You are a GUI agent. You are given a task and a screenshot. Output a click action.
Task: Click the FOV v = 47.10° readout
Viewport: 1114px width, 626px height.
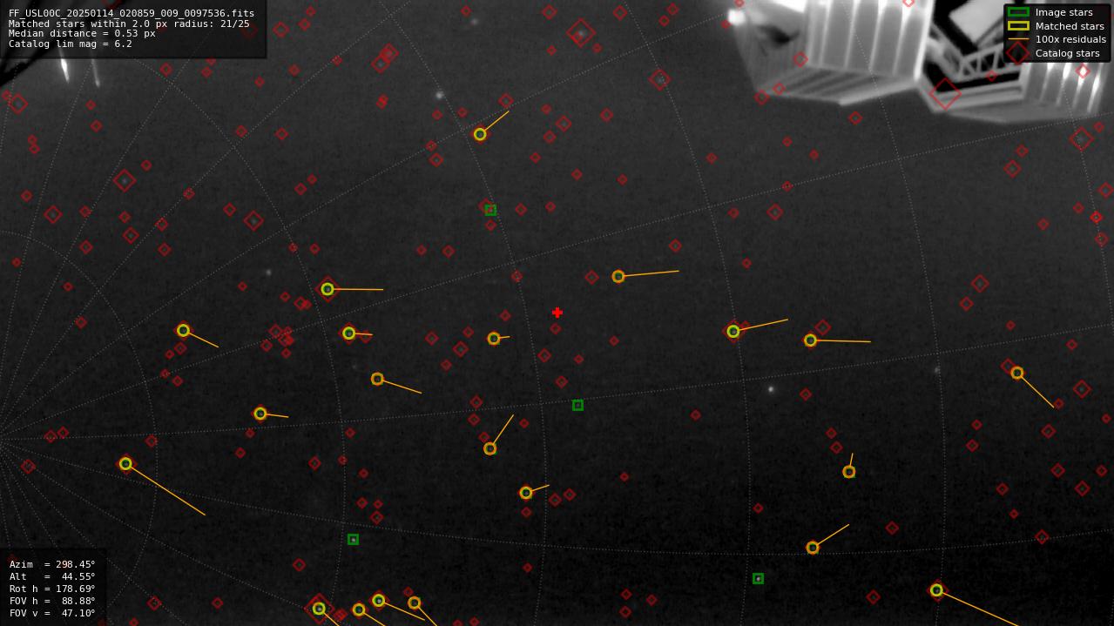coord(52,613)
